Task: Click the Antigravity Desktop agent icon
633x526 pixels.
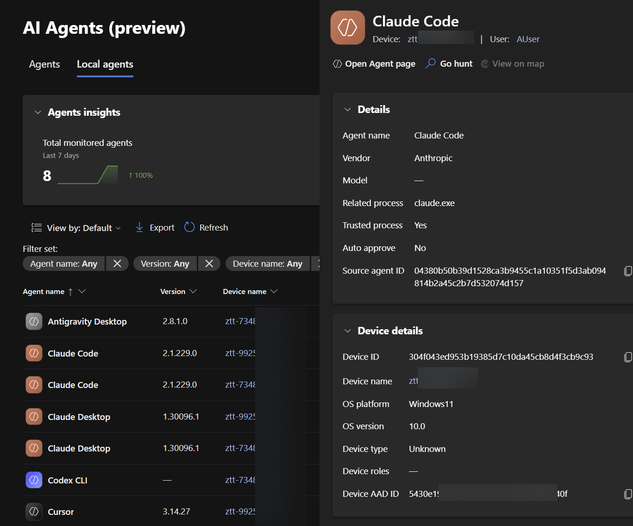Action: pos(34,321)
